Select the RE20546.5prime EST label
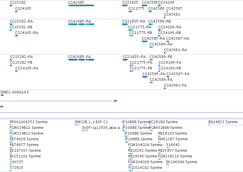The width and height of the screenshot is (243, 172). pyautogui.click(x=142, y=156)
